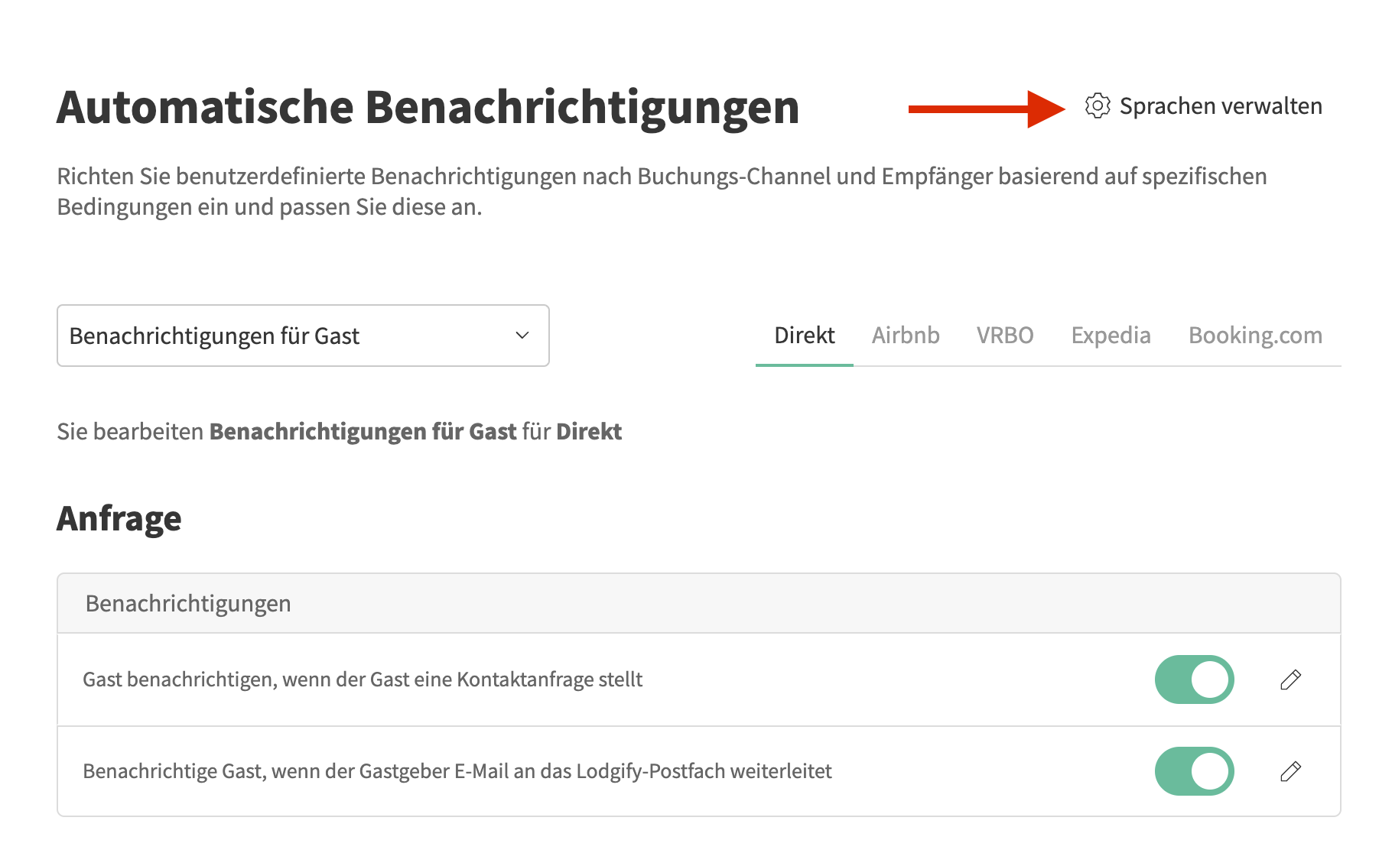The width and height of the screenshot is (1392, 853).
Task: Click the Benachrichtigungen table header row
Action: tap(698, 604)
